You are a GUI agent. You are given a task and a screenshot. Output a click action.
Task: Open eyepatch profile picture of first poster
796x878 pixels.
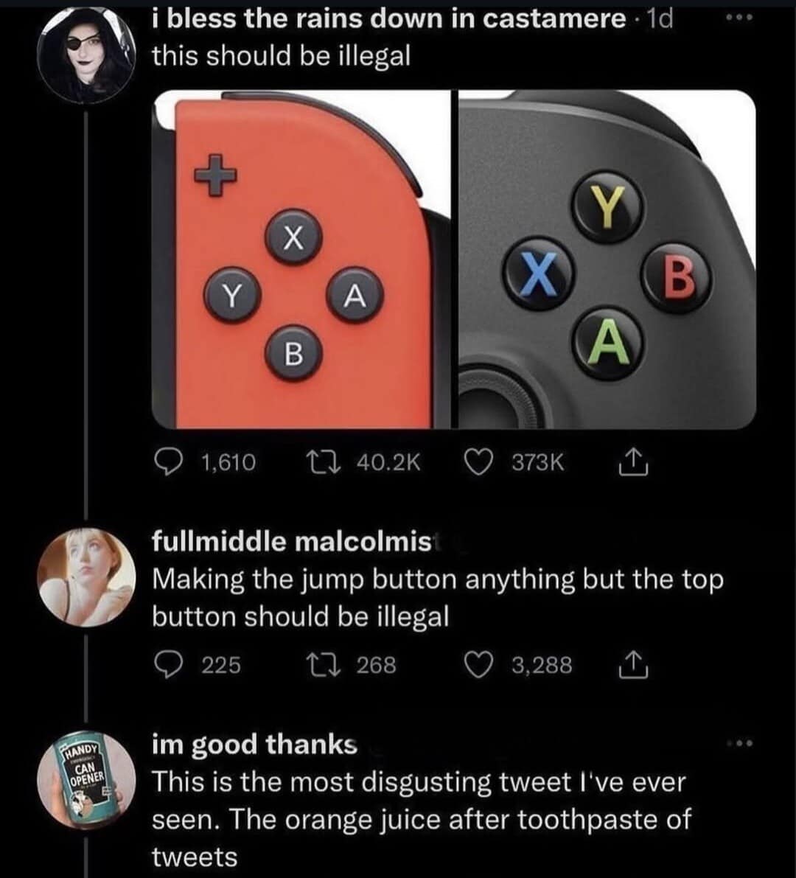(x=86, y=55)
